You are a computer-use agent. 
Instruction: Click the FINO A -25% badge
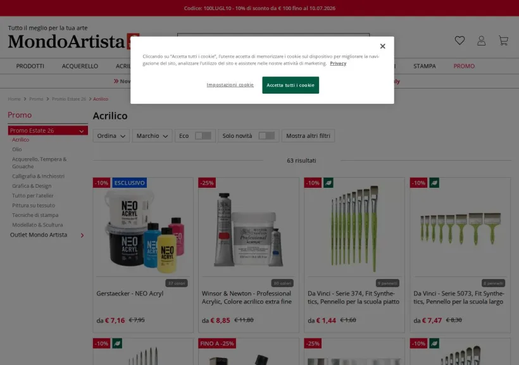[217, 343]
